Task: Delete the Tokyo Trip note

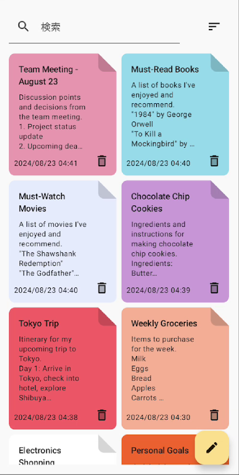Action: point(102,414)
